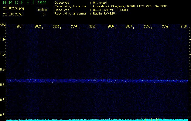Click the 0.9 kHz frequency label
This screenshot has height=121, width=191.
(x=2, y=70)
